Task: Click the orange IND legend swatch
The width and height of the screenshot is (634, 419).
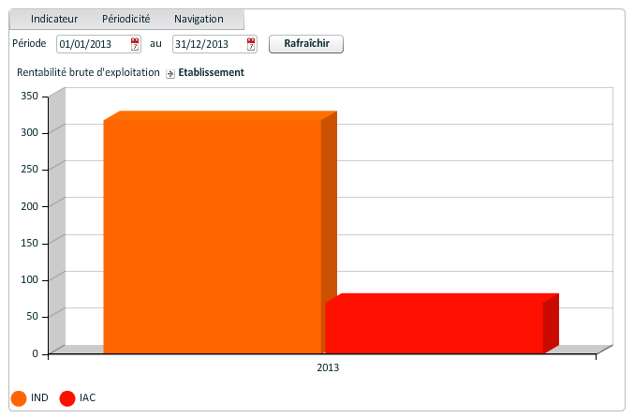Action: pyautogui.click(x=19, y=398)
